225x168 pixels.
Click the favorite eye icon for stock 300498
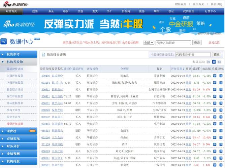[x=215, y=76]
